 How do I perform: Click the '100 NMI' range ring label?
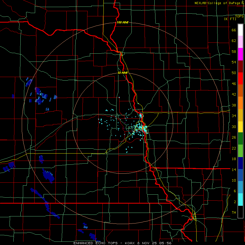pyautogui.click(x=122, y=22)
